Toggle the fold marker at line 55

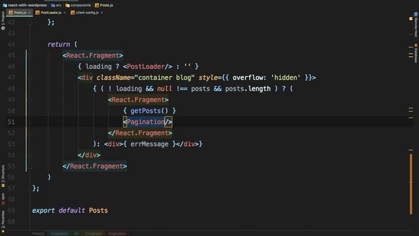(30, 166)
